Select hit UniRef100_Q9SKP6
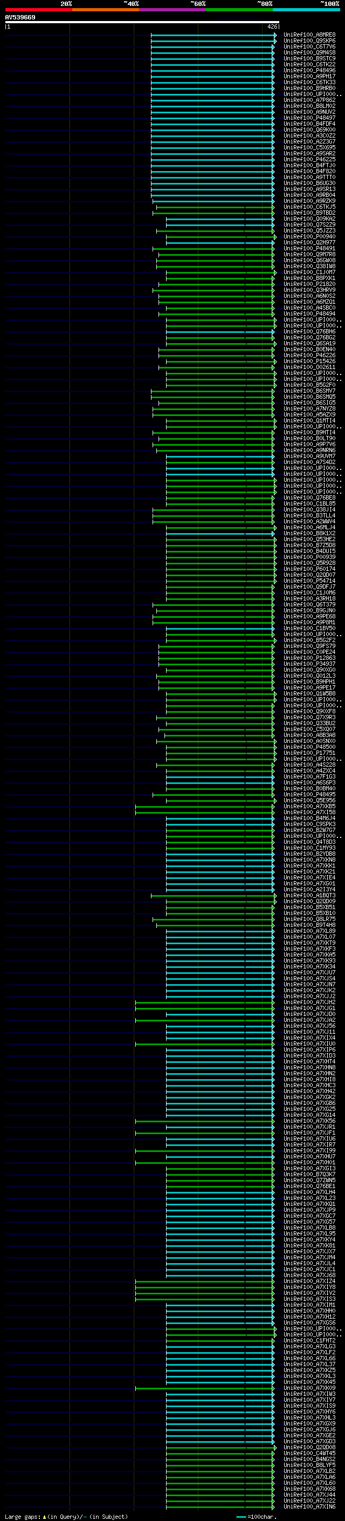This screenshot has width=345, height=1521. tap(309, 41)
